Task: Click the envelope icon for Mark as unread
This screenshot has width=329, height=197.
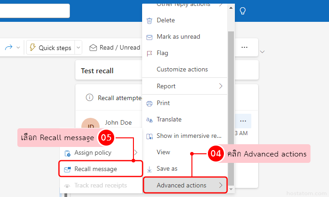Action: pyautogui.click(x=149, y=37)
